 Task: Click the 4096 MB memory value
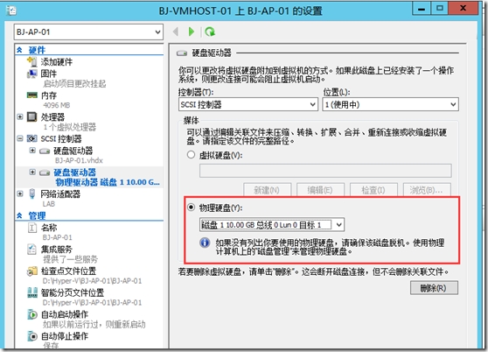57,105
